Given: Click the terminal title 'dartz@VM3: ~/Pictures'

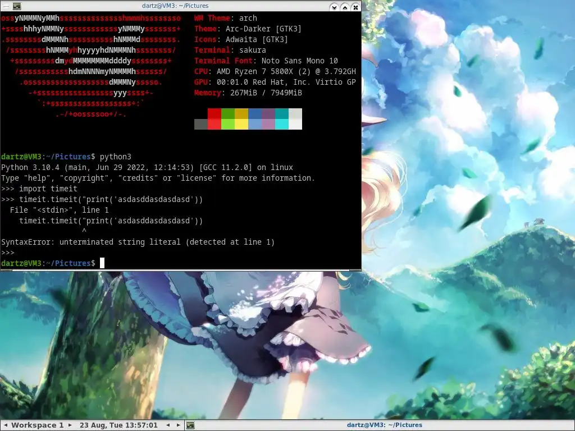Looking at the screenshot, I should (x=175, y=6).
